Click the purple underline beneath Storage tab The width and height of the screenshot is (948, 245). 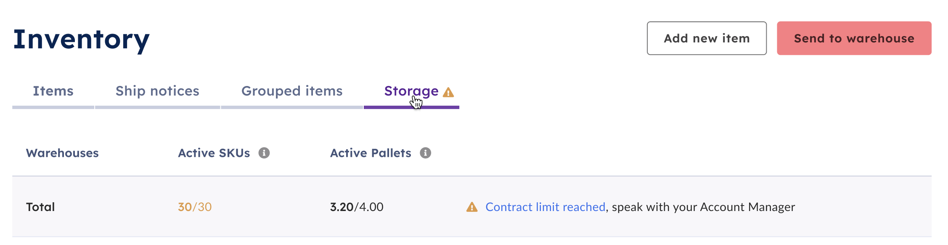[411, 107]
